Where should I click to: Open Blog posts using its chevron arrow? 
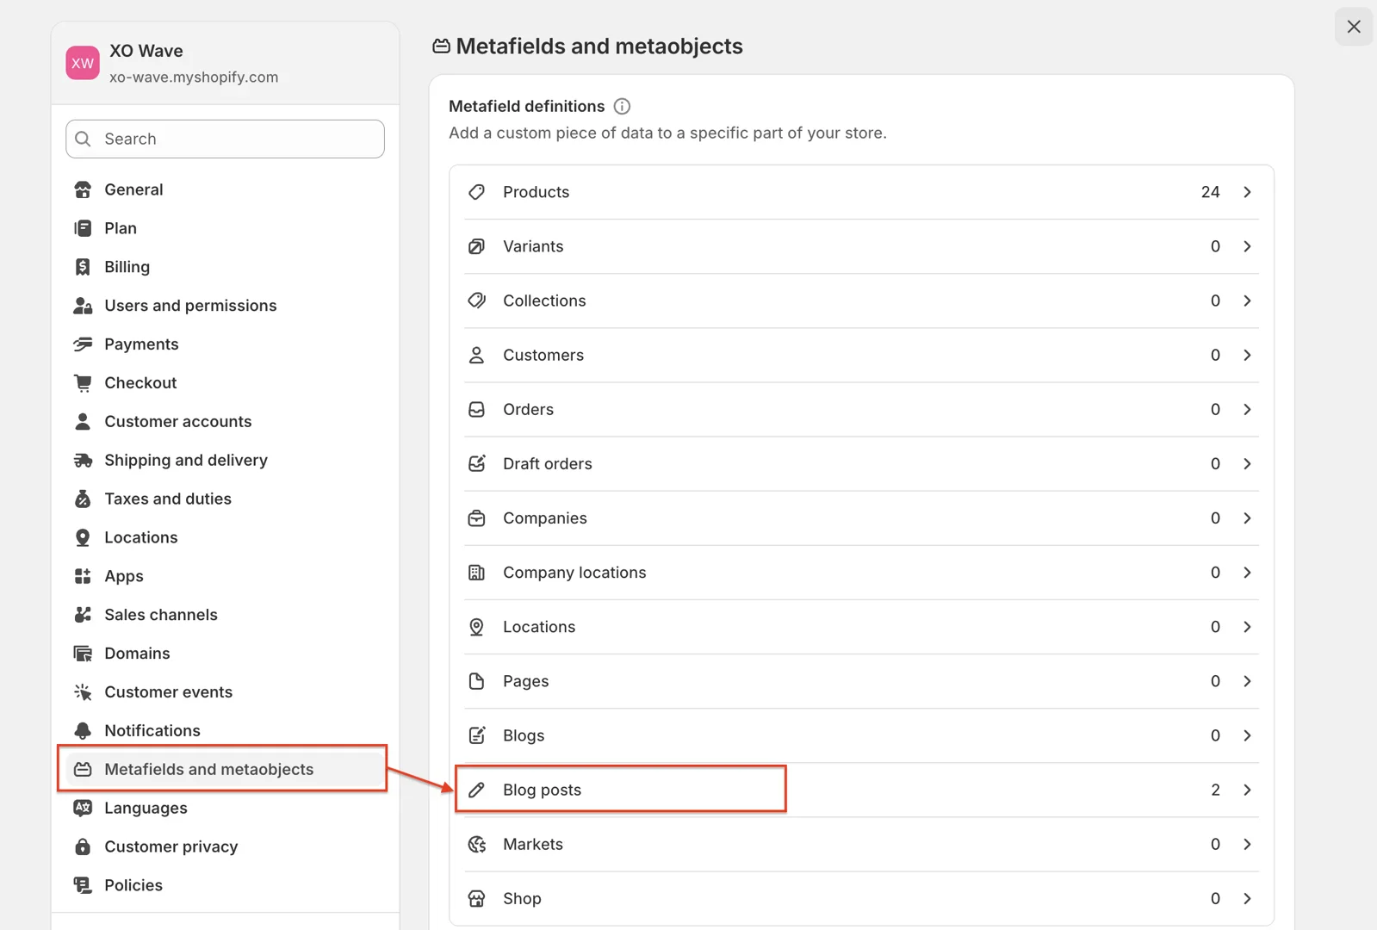(1247, 790)
